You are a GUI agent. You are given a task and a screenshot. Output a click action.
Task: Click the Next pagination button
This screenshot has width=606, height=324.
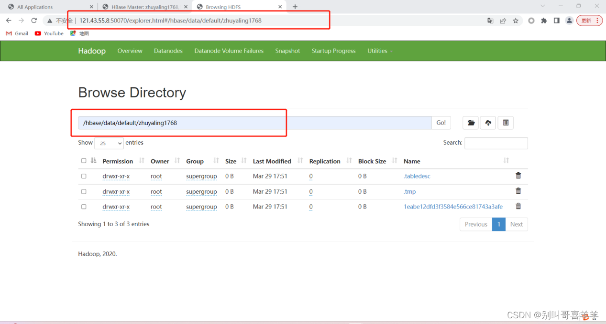(x=517, y=224)
